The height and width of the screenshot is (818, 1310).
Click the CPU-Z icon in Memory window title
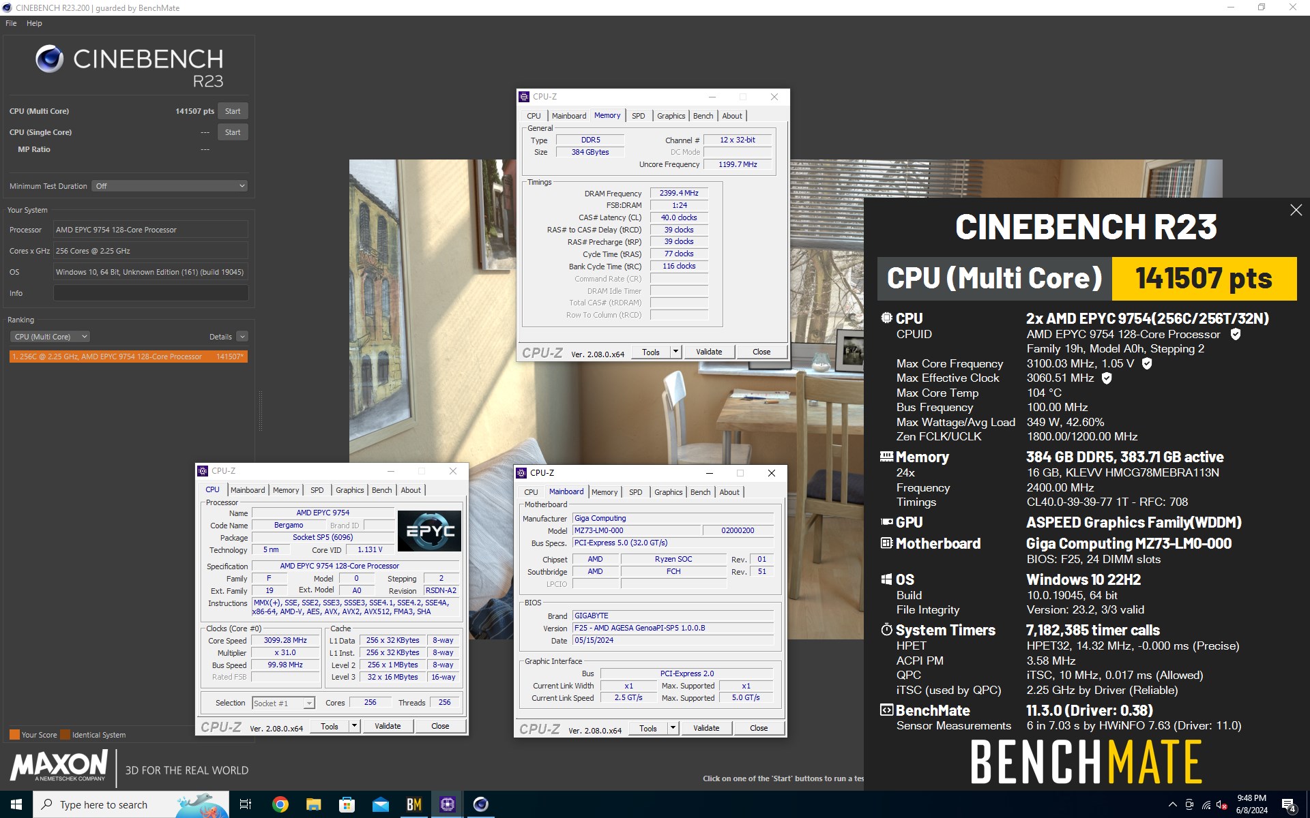pos(525,97)
